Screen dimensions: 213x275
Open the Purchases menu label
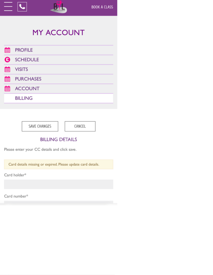click(x=28, y=79)
